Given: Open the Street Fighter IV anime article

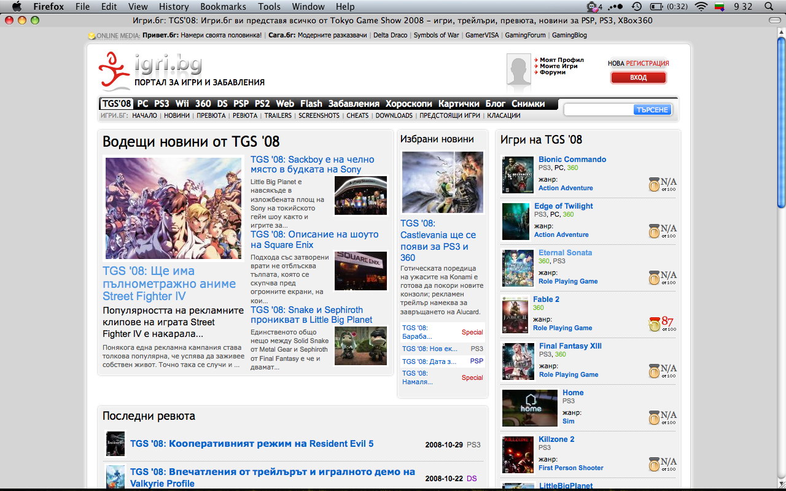Looking at the screenshot, I should click(169, 284).
